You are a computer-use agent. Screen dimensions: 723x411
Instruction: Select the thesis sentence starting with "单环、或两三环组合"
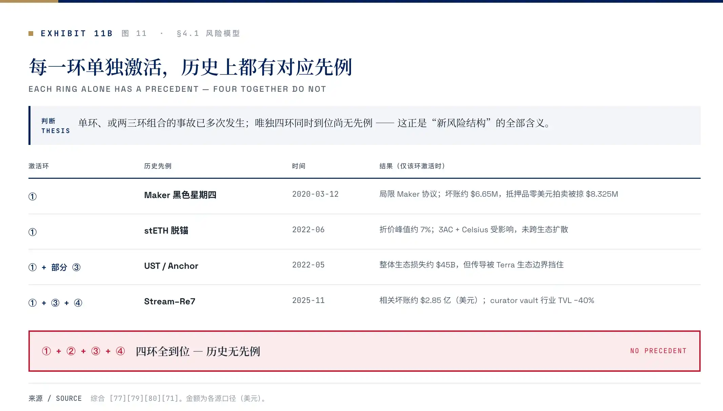point(314,123)
